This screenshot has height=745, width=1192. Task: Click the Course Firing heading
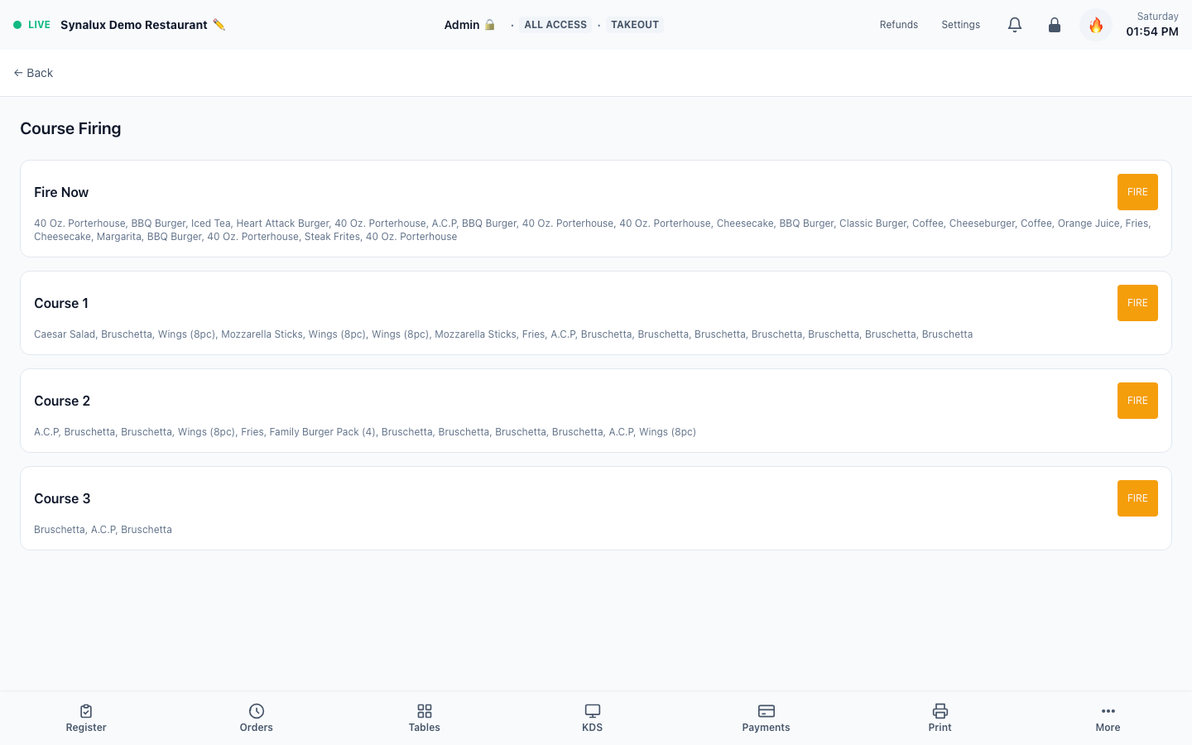(x=70, y=128)
